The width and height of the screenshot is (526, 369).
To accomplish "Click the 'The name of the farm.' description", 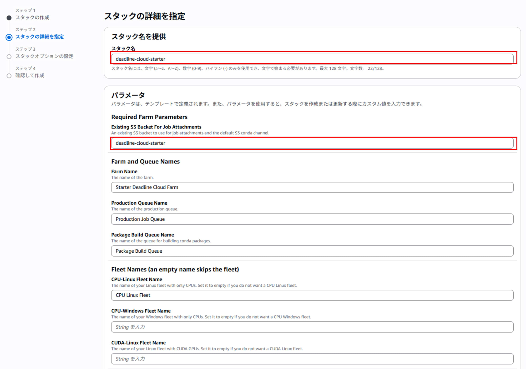I will pos(132,178).
